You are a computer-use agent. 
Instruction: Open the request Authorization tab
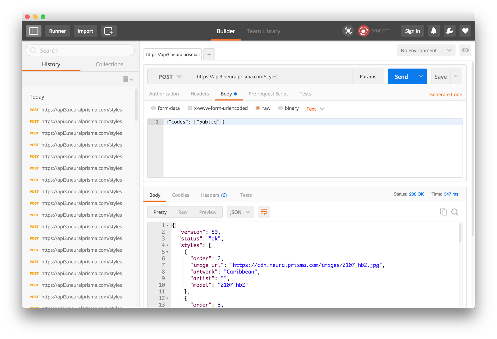pos(164,94)
